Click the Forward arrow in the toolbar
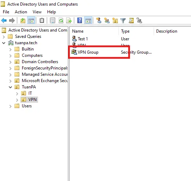The height and width of the screenshot is (181, 191). (x=12, y=20)
